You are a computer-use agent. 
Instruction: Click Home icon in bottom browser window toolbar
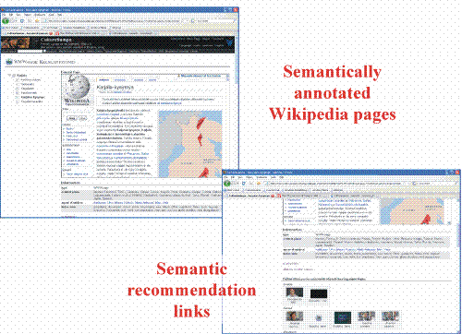tap(259, 184)
